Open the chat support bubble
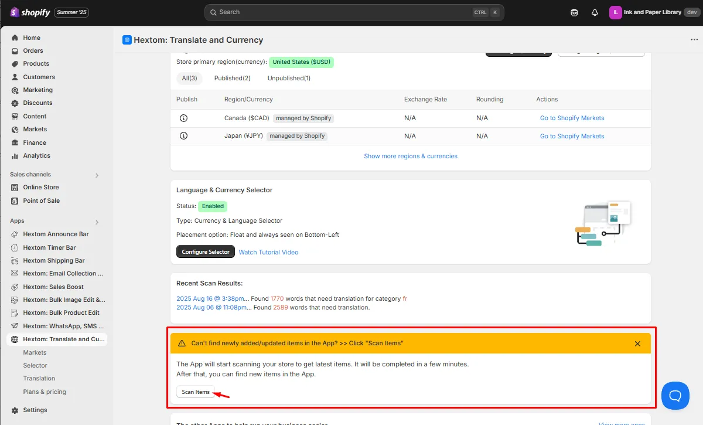The height and width of the screenshot is (425, 703). click(x=675, y=395)
